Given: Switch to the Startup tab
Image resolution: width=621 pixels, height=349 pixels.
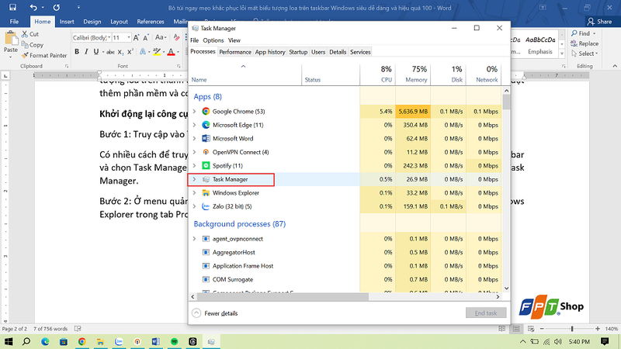Looking at the screenshot, I should [x=298, y=52].
